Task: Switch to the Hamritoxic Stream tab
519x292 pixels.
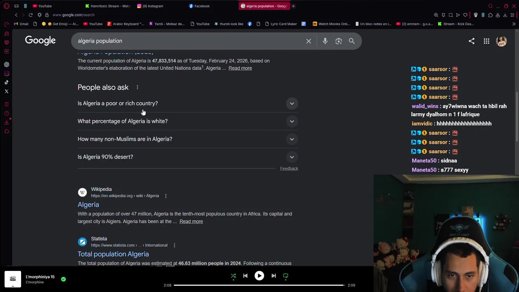Action: point(107,6)
